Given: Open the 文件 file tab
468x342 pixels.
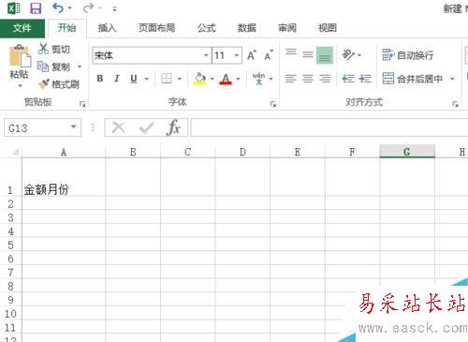Looking at the screenshot, I should [22, 28].
